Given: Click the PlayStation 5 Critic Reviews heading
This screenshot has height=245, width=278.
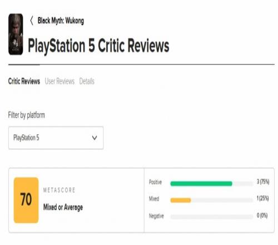Looking at the screenshot, I should point(98,46).
